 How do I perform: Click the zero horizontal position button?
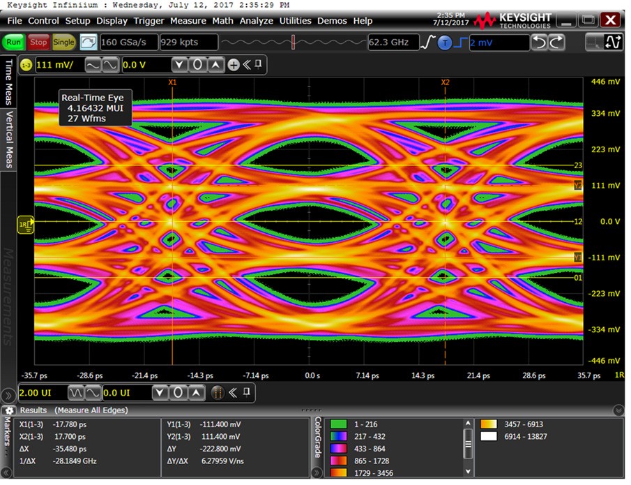(x=178, y=393)
